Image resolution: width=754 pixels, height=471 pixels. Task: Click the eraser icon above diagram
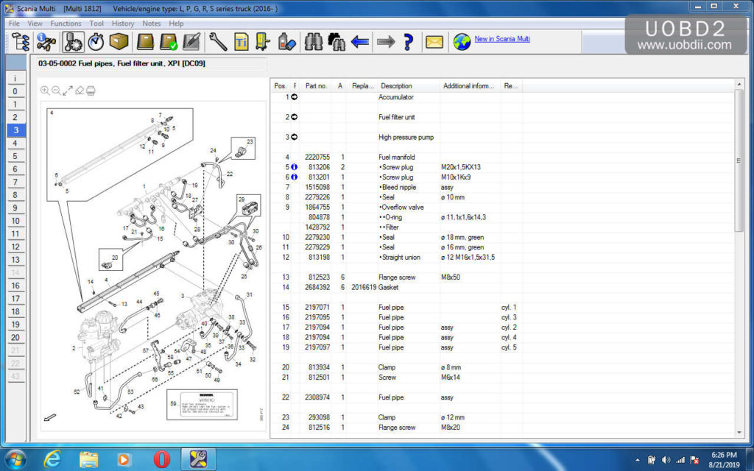80,91
